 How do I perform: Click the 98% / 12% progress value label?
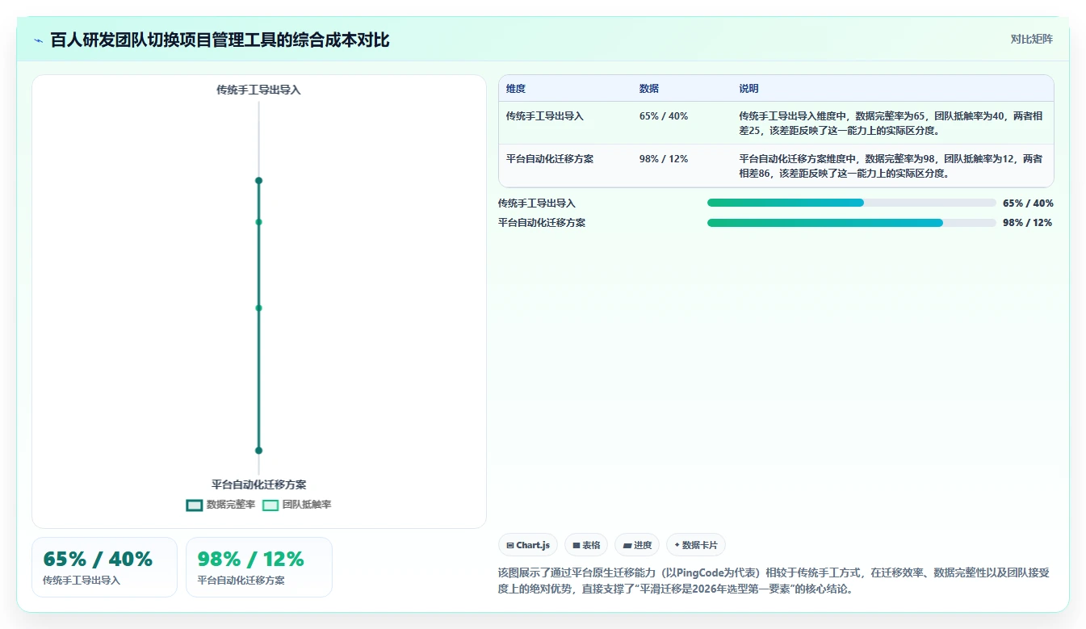coord(1028,223)
